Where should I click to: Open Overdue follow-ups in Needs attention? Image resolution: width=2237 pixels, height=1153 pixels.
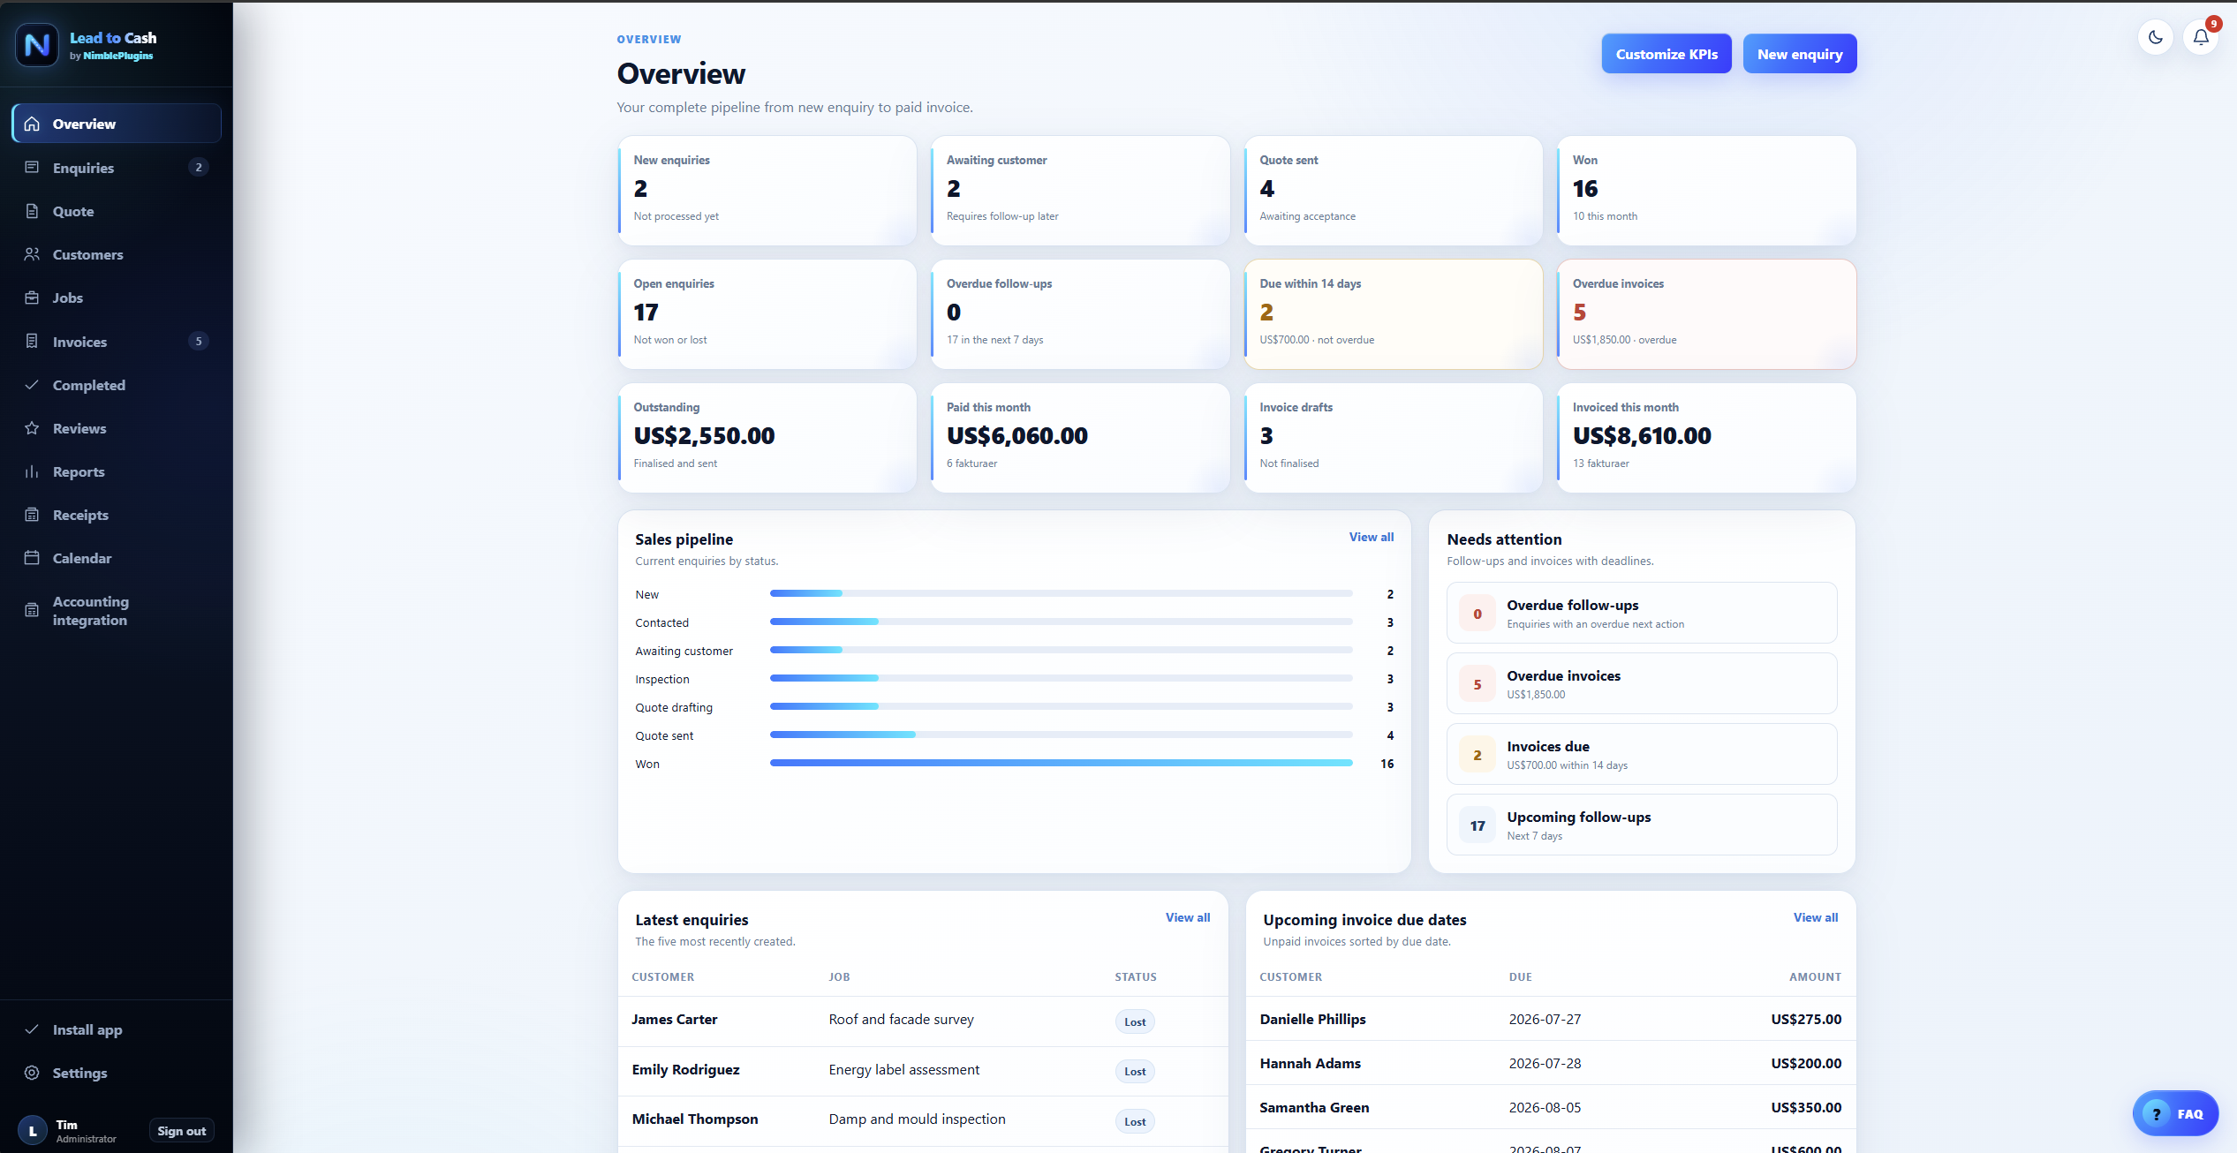click(x=1642, y=613)
